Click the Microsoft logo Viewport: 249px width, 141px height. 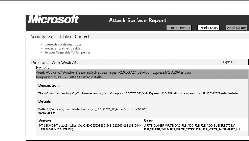[53, 20]
